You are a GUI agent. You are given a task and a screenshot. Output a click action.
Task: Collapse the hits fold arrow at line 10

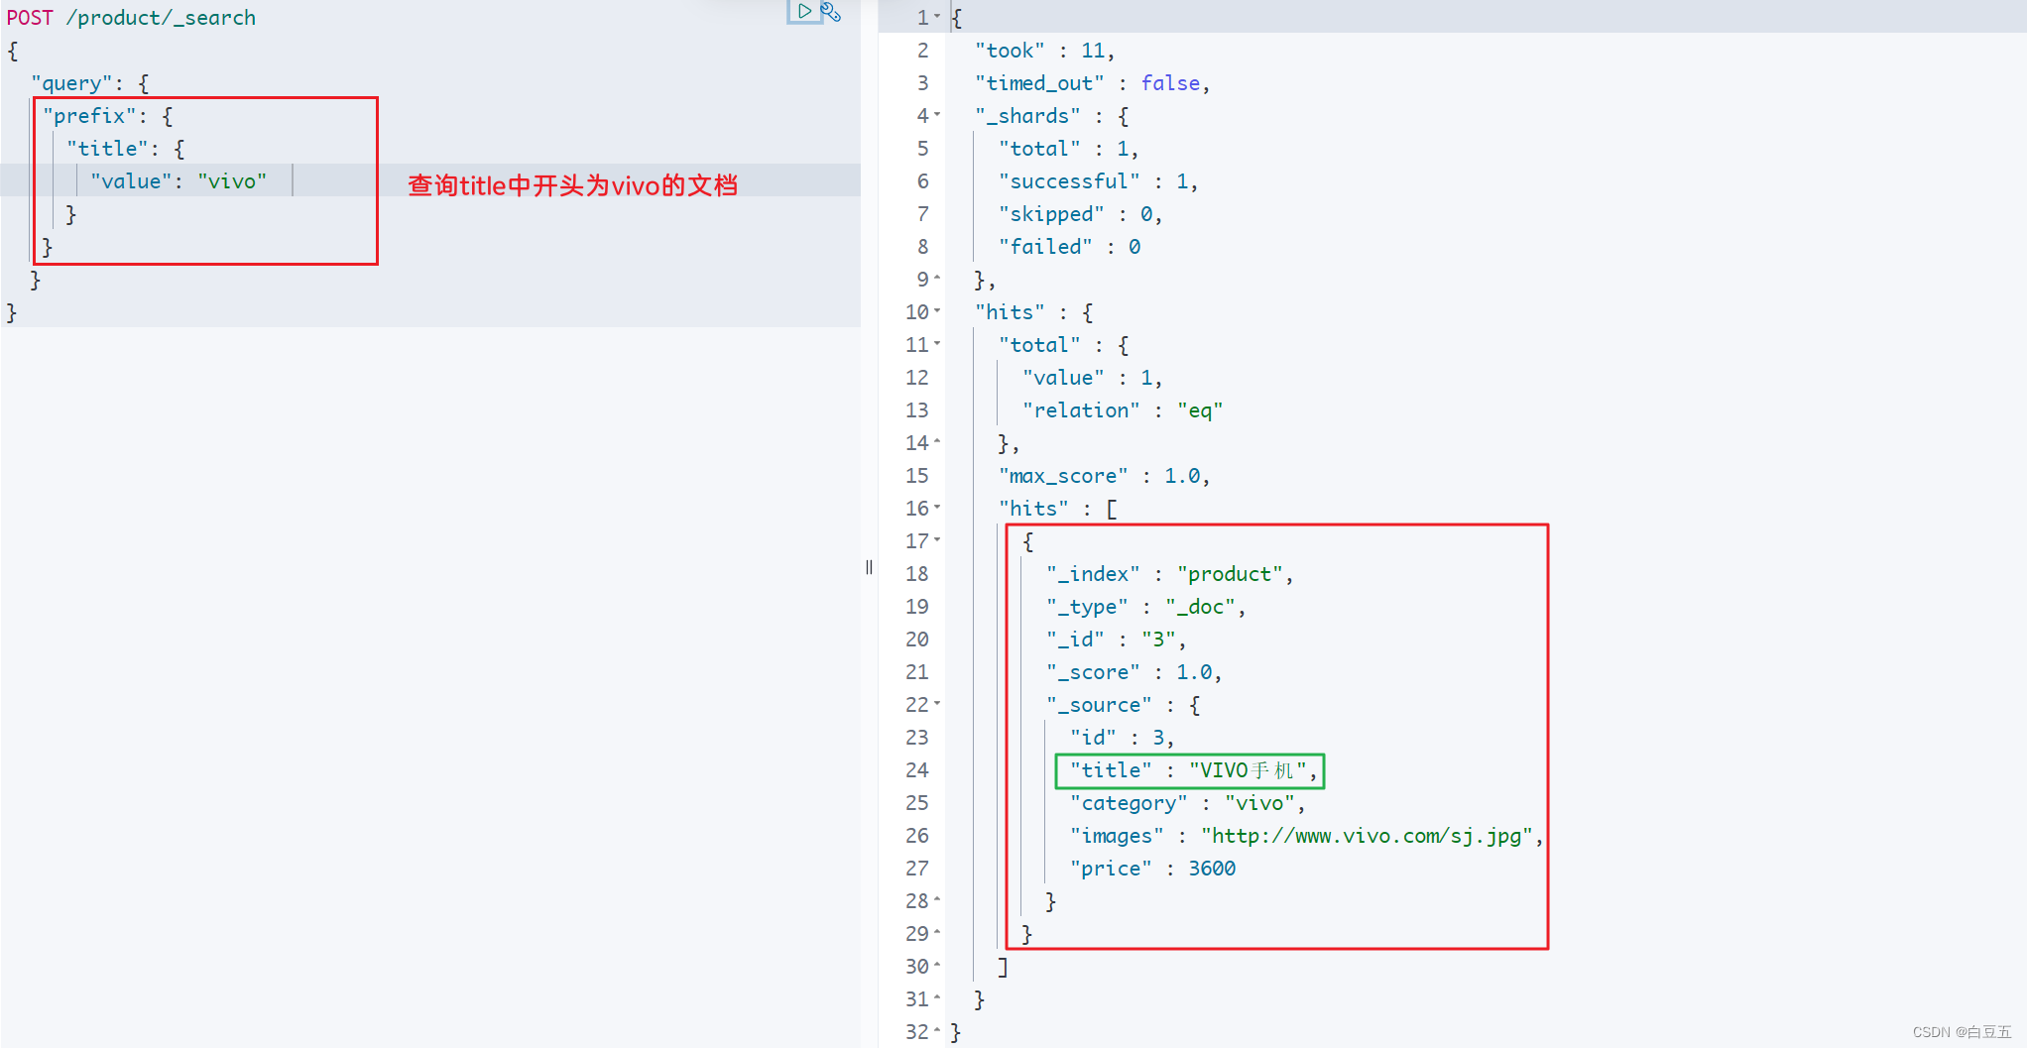pos(937,311)
